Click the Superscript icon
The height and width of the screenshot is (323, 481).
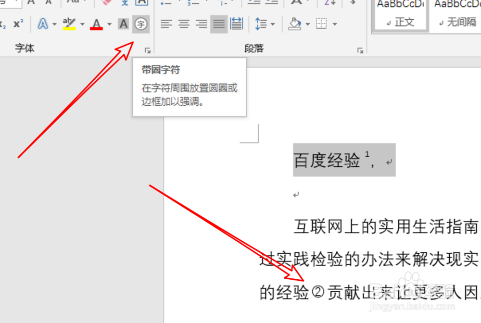pos(17,24)
